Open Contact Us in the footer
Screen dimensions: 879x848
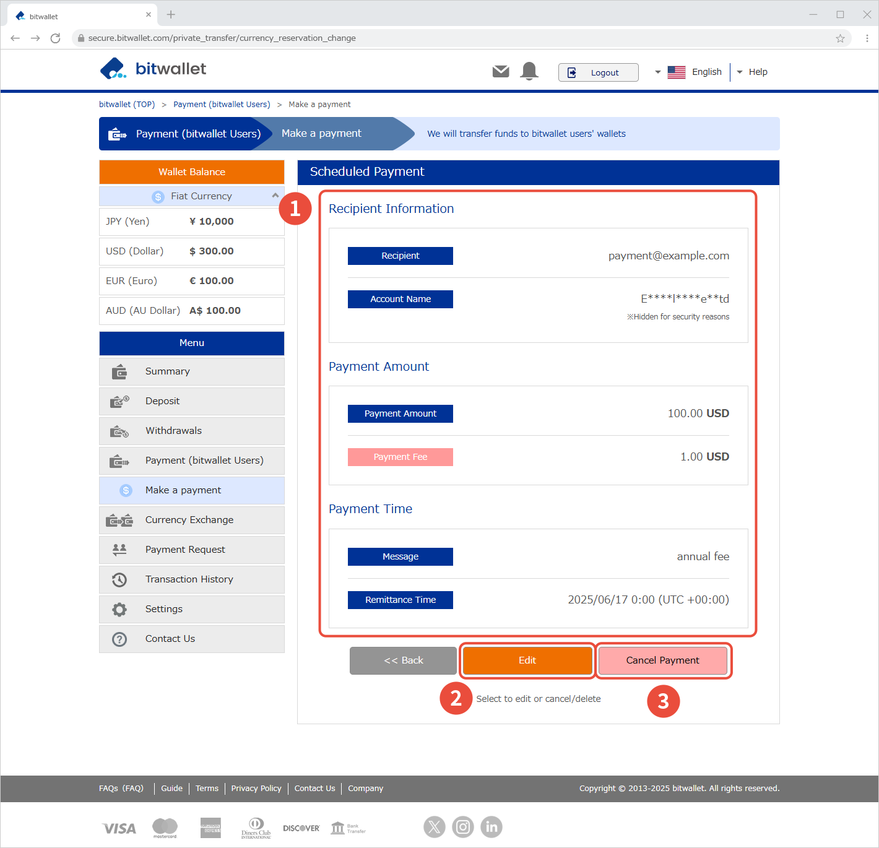coord(314,789)
